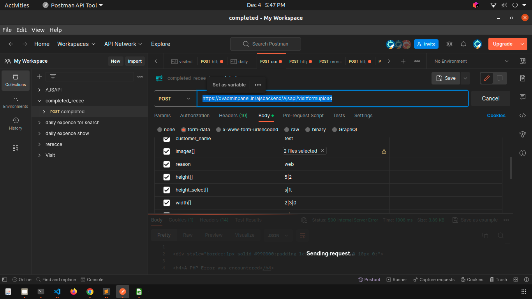Switch to the Headers (10) tab

233,116
